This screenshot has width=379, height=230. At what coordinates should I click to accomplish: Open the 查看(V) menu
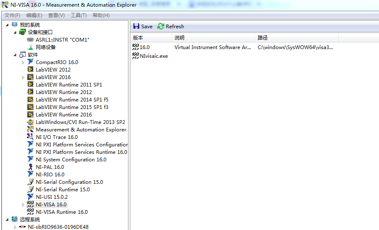pos(57,15)
